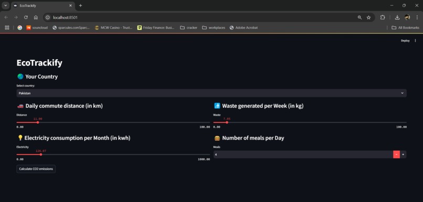Click the EcoTrackify page heading
Viewport: 423px width, 202px height.
click(39, 63)
